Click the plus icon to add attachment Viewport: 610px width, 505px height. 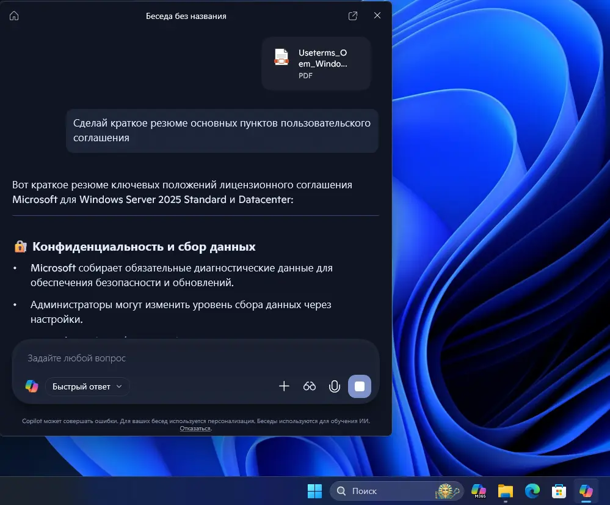284,386
